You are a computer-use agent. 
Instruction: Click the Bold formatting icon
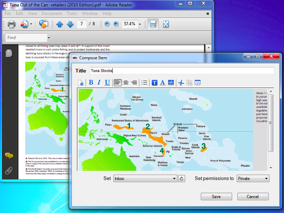click(91, 82)
